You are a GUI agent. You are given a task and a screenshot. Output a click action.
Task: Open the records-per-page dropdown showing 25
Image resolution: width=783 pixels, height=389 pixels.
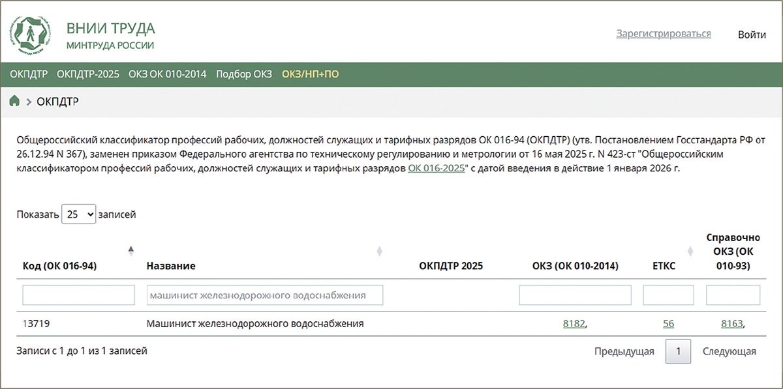point(78,214)
